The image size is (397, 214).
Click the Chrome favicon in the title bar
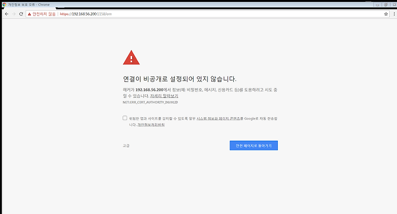(x=4, y=4)
